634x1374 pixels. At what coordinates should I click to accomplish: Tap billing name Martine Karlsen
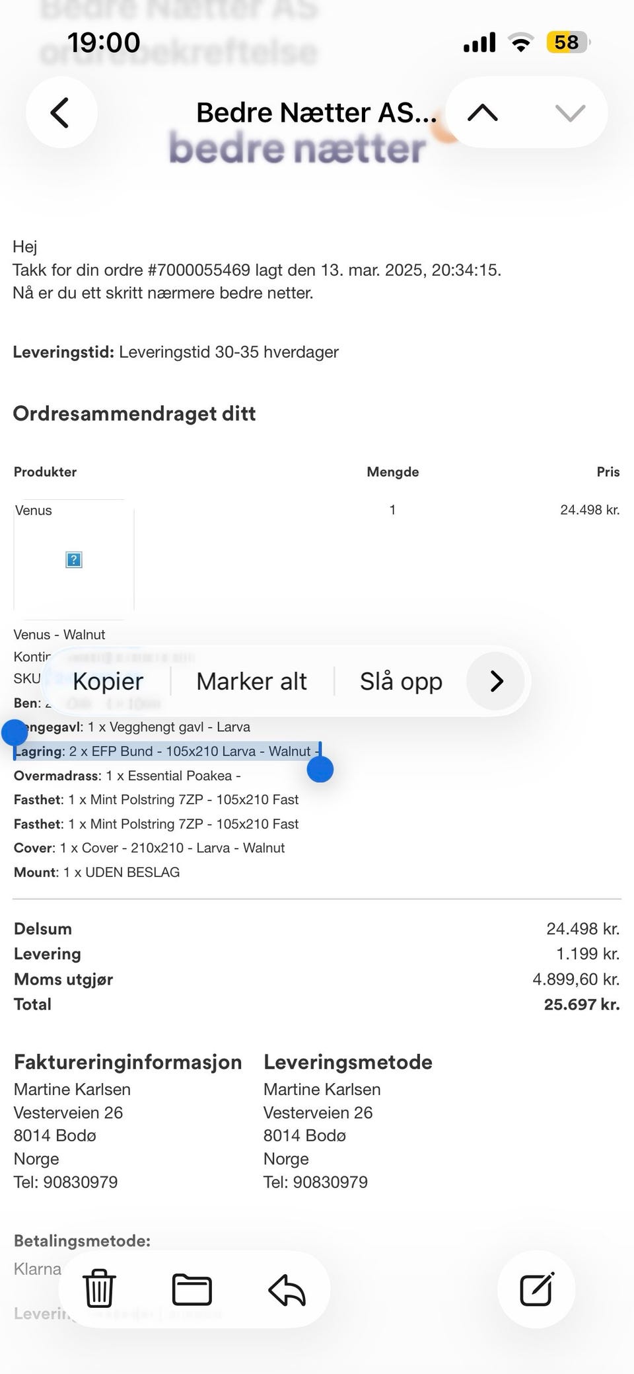72,1090
